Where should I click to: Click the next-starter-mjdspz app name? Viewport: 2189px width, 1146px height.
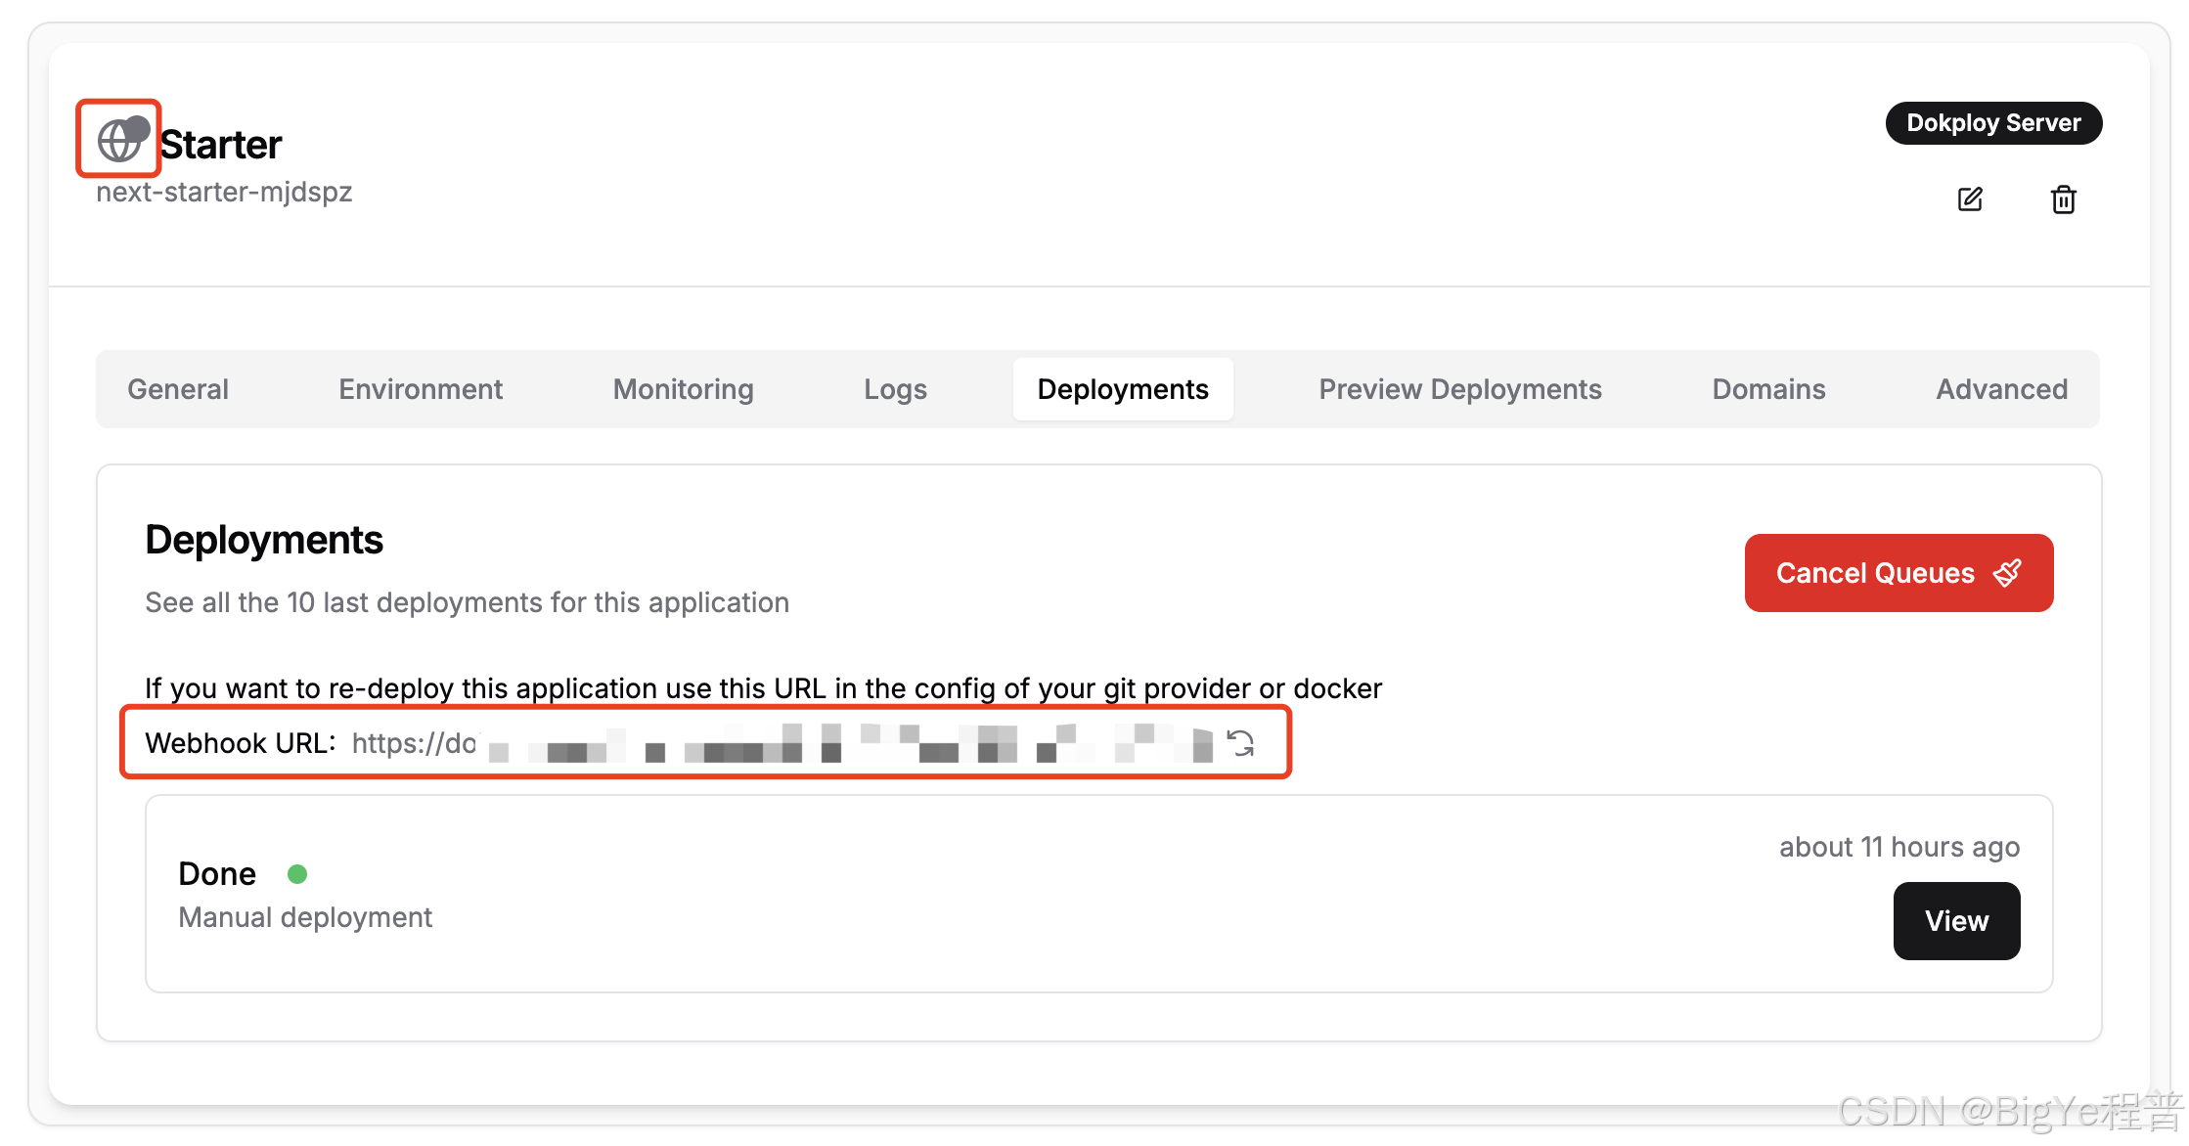pyautogui.click(x=224, y=192)
